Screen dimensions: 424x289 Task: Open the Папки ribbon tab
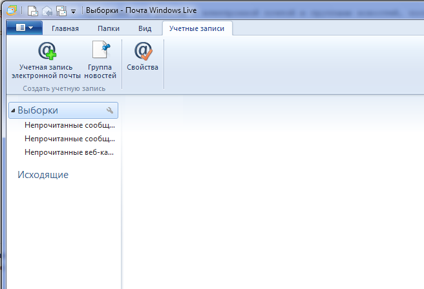(109, 28)
